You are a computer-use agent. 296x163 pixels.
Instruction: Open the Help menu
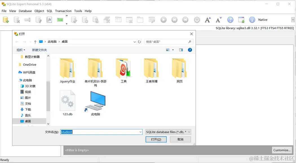coord(88,11)
